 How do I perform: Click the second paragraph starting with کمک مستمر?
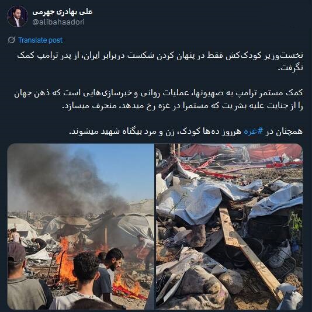click(158, 99)
